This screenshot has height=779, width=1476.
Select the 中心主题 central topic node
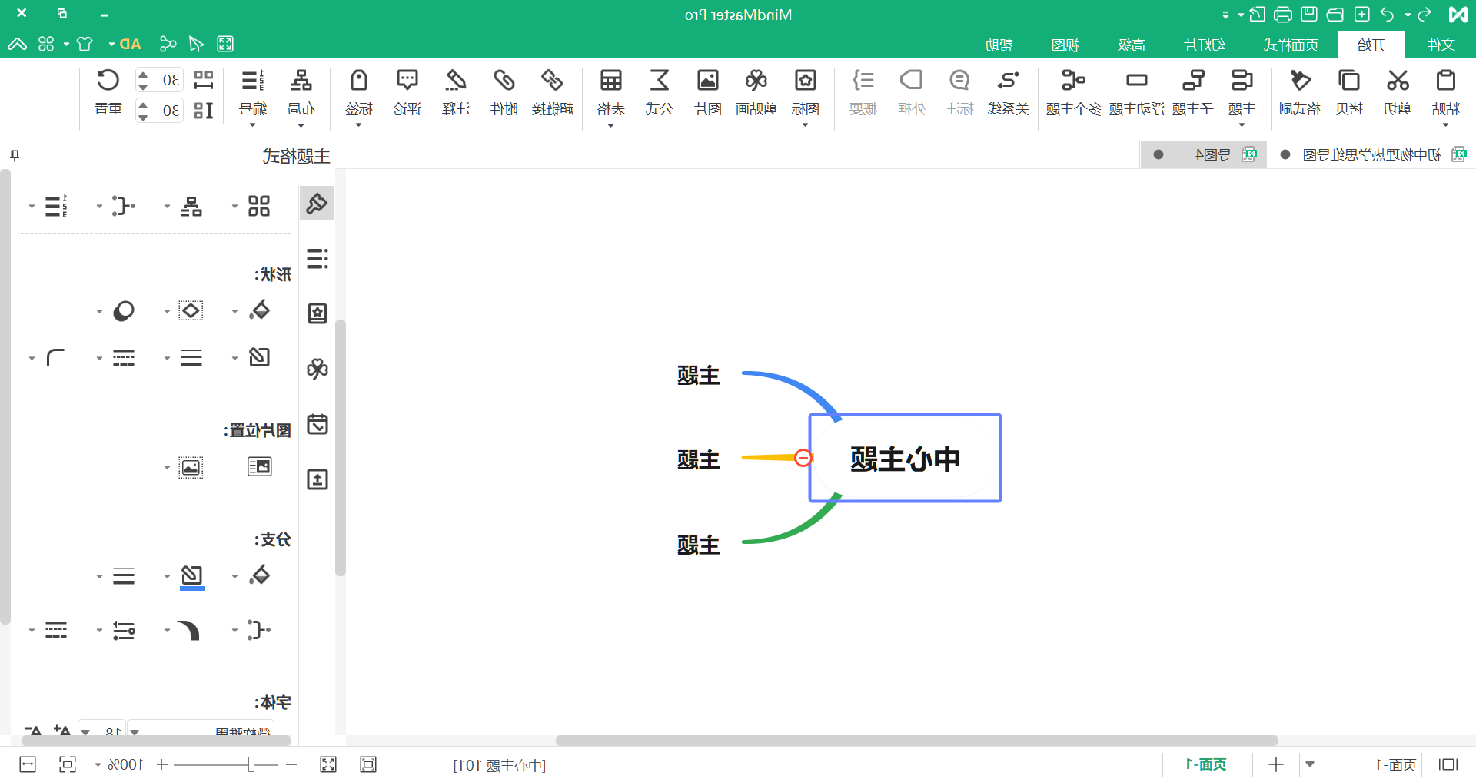905,458
